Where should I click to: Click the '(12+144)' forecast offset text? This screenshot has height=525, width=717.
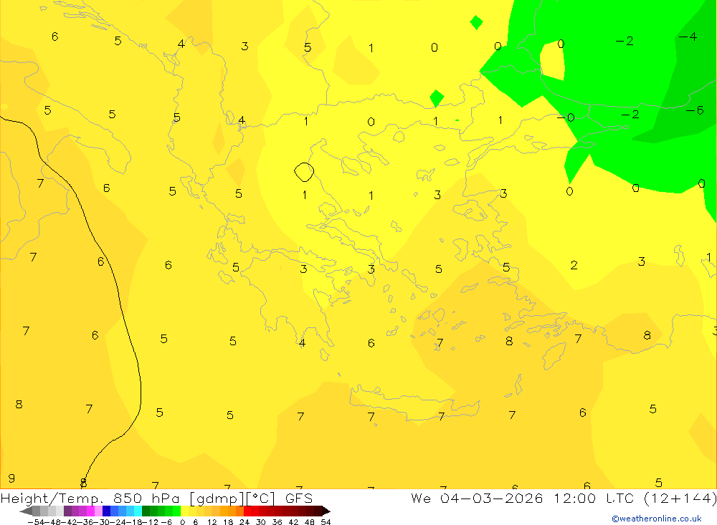(680, 498)
